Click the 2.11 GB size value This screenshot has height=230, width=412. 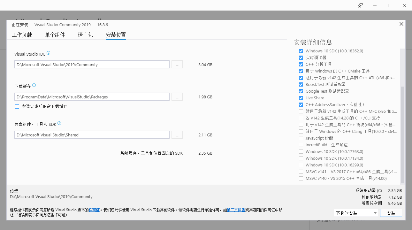coord(205,135)
